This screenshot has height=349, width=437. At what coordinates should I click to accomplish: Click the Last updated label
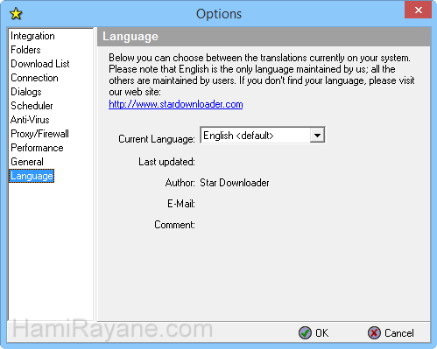pos(166,162)
